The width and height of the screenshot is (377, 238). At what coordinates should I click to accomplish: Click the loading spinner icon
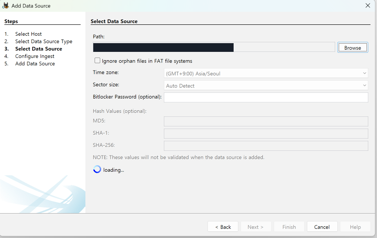point(97,169)
